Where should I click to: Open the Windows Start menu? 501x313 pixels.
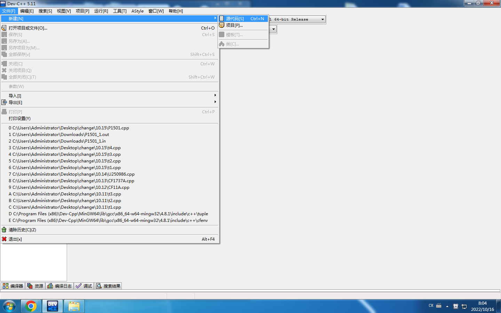click(9, 306)
